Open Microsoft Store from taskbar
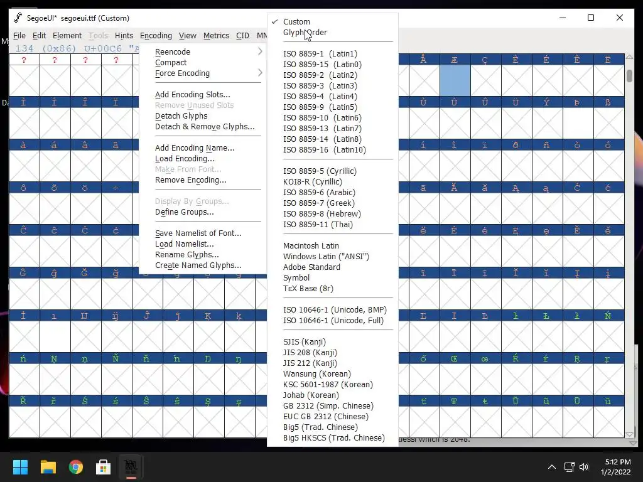 [x=104, y=467]
